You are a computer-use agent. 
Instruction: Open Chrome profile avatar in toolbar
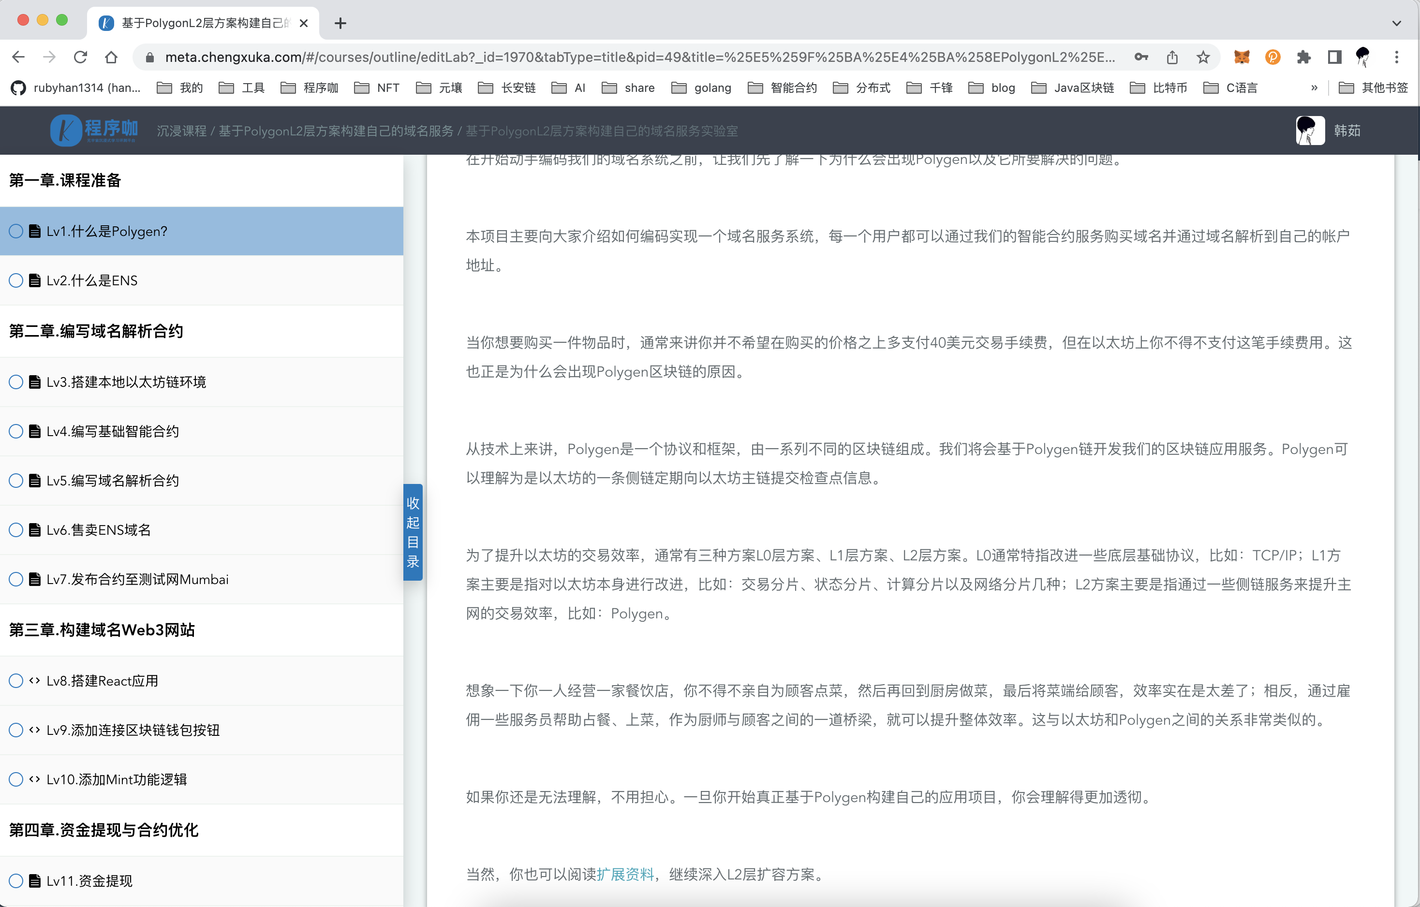(1363, 57)
